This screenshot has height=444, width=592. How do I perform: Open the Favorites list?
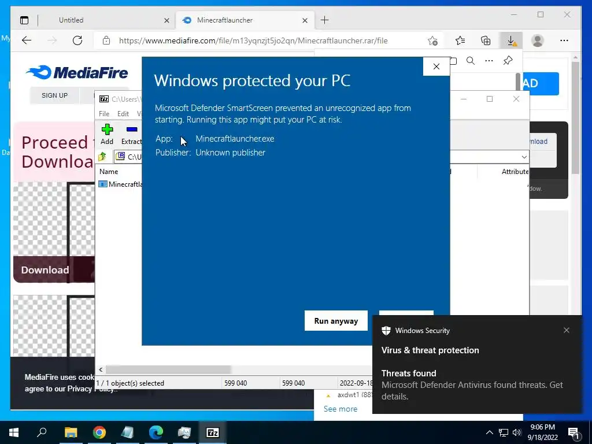pos(460,40)
